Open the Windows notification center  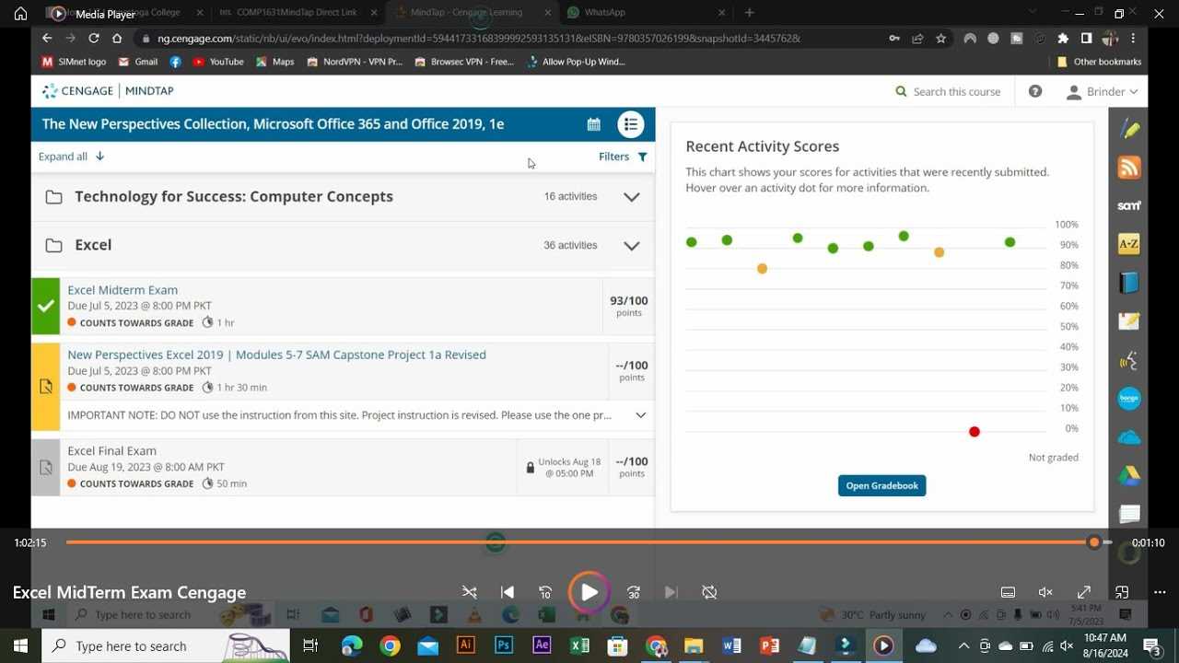click(1150, 646)
